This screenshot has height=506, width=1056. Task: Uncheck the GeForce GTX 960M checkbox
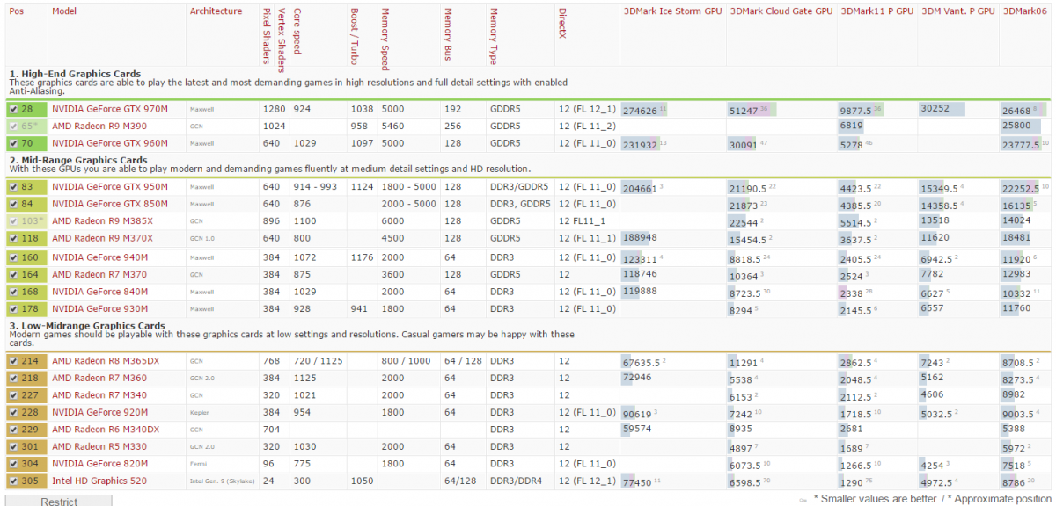pos(13,143)
